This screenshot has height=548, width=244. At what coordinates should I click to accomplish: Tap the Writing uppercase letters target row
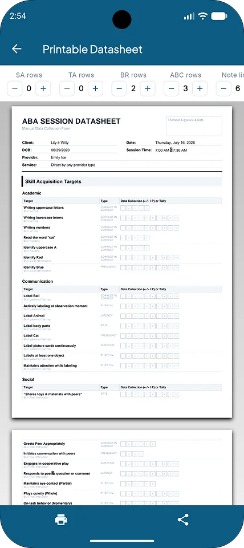click(x=121, y=209)
